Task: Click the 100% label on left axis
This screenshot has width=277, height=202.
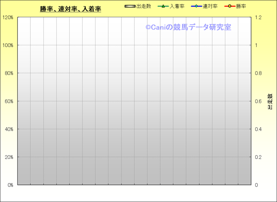Action: 8,45
